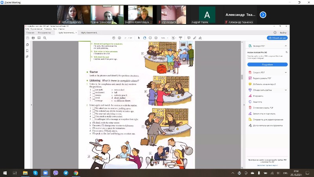This screenshot has width=314, height=177.
Task: Expand the Combine files tool chevron
Action: pyautogui.click(x=286, y=90)
